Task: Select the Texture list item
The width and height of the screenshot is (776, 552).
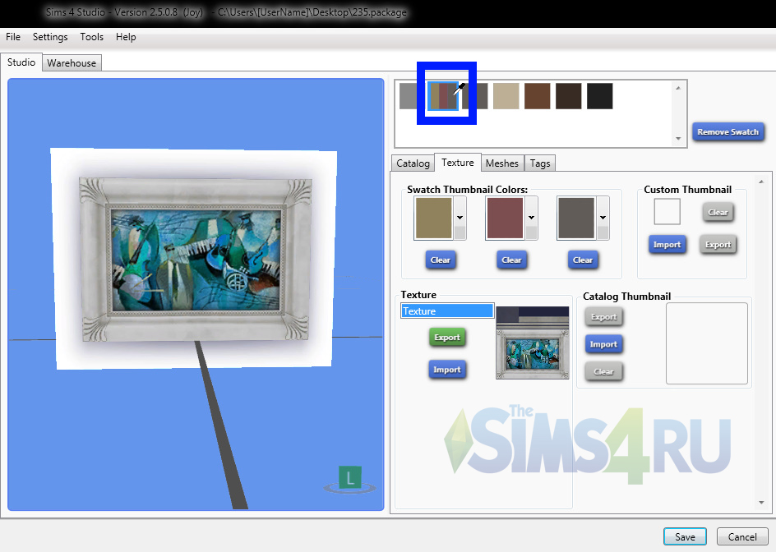Action: point(447,311)
